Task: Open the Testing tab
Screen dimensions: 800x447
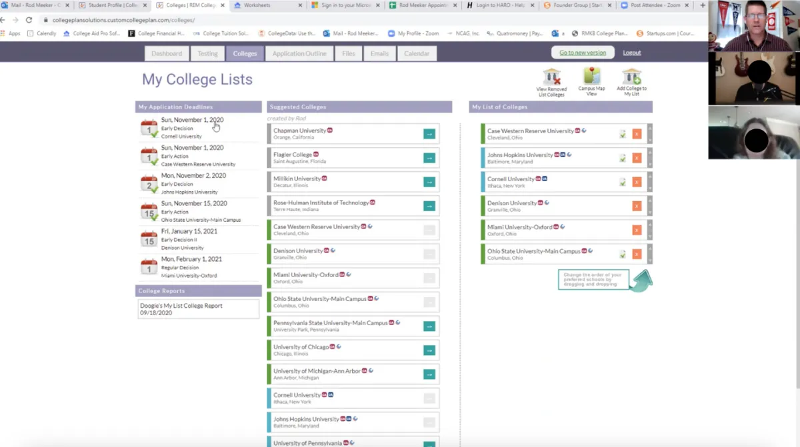Action: [x=207, y=53]
